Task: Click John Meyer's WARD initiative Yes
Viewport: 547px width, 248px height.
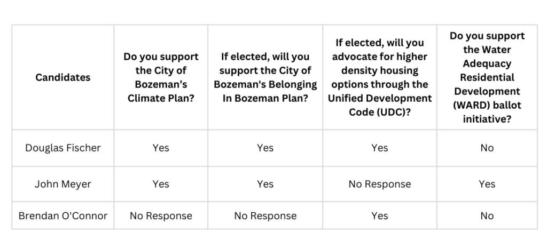Action: click(487, 184)
